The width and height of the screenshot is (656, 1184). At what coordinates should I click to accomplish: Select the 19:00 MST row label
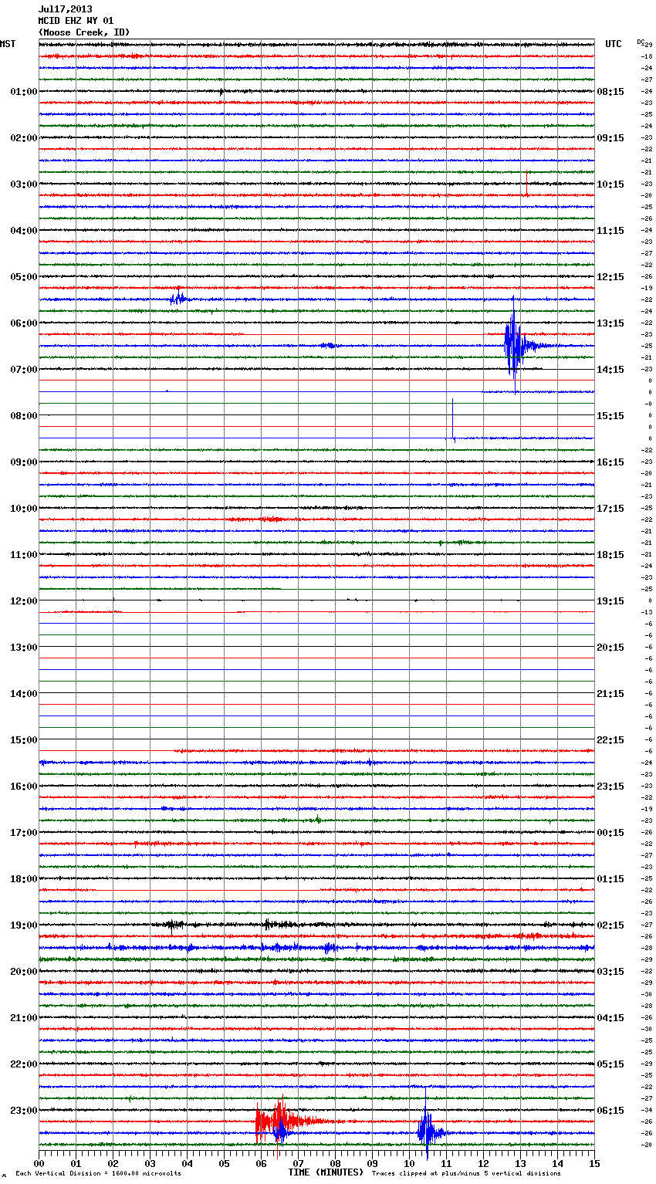(x=24, y=925)
